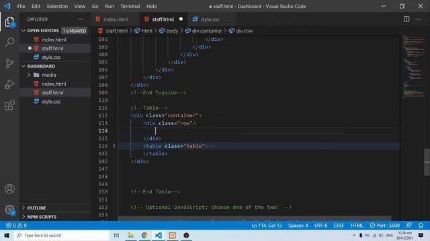Open the Go menu
Screen dimensions: 430x241
coord(95,6)
